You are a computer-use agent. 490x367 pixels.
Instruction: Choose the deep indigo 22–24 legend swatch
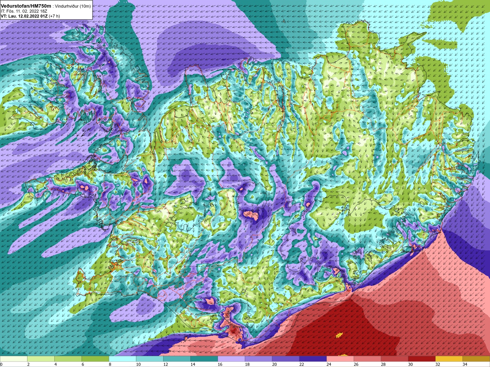click(313, 359)
